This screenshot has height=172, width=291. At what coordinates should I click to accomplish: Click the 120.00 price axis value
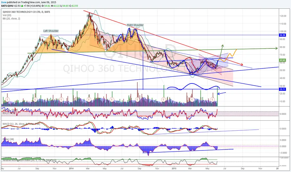coord(283,16)
